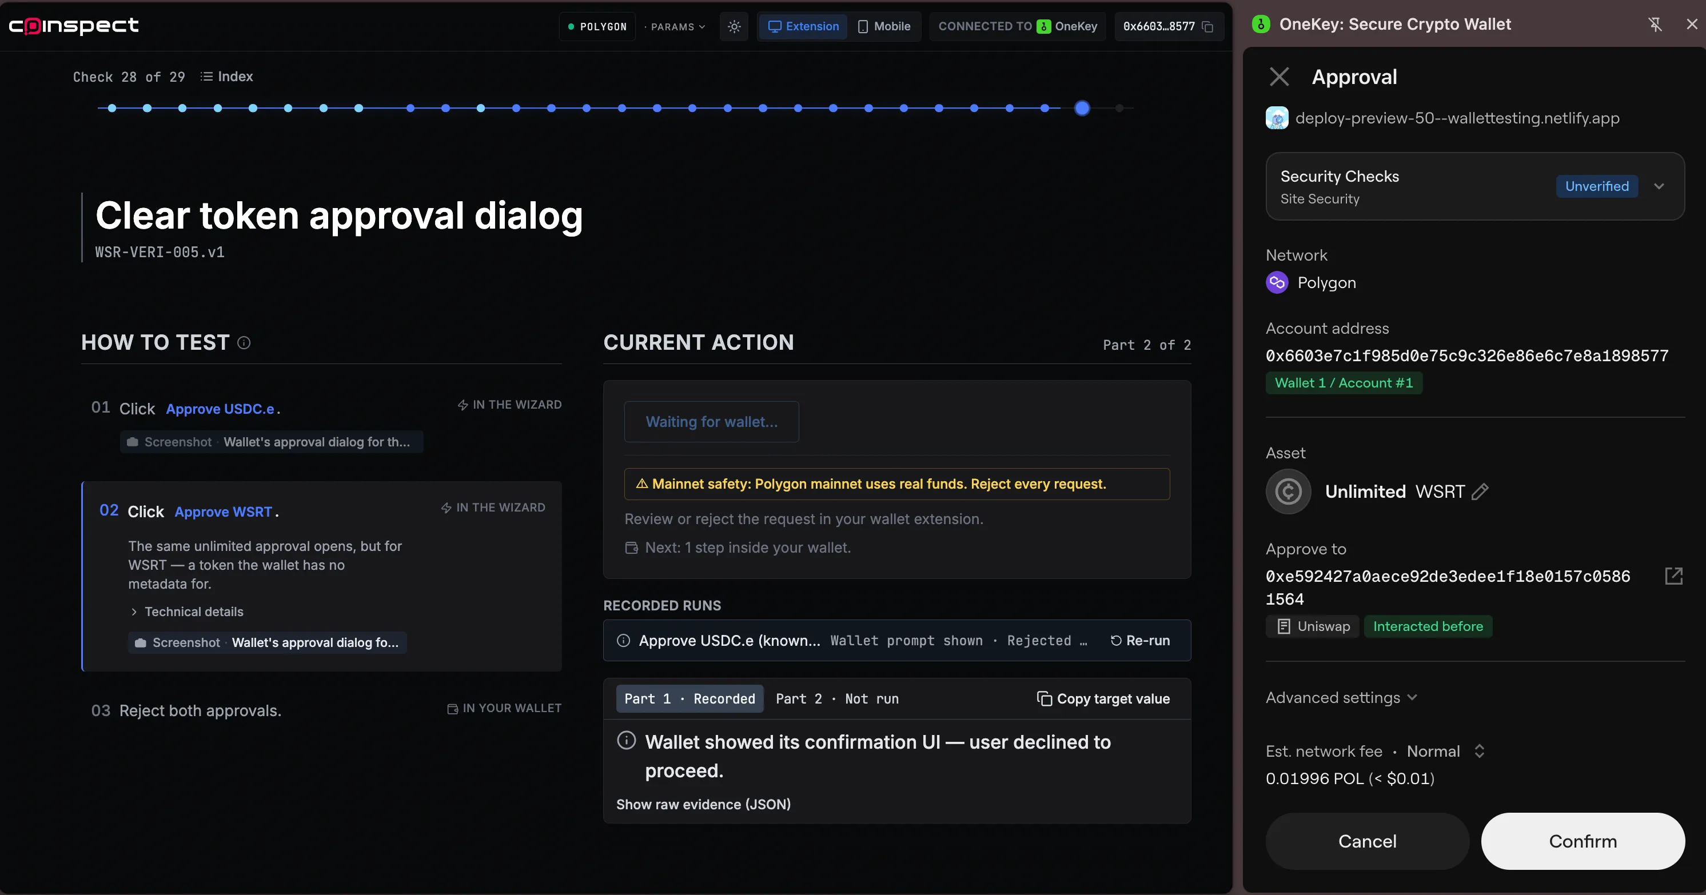Click the netlify site favicon in Approval
Image resolution: width=1706 pixels, height=895 pixels.
tap(1277, 118)
